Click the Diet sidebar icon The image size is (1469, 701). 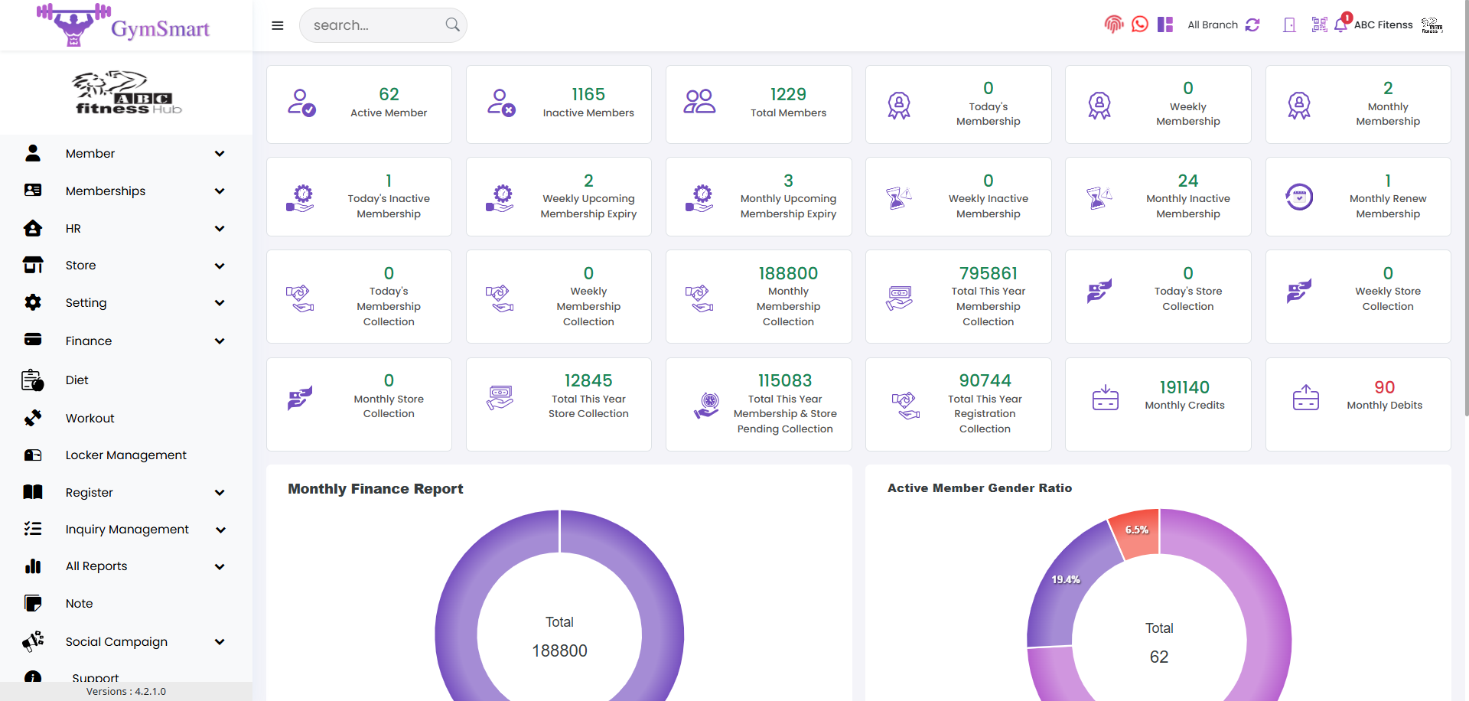click(x=33, y=380)
